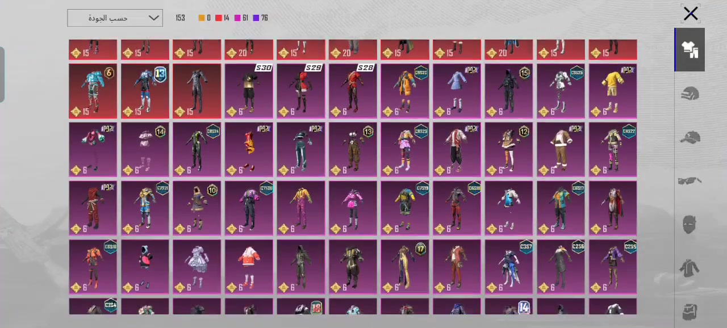Open the backpack category in sidebar
Image resolution: width=727 pixels, height=328 pixels.
point(690,312)
